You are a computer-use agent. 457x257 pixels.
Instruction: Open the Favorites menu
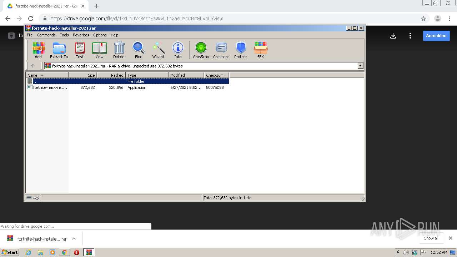click(x=81, y=35)
